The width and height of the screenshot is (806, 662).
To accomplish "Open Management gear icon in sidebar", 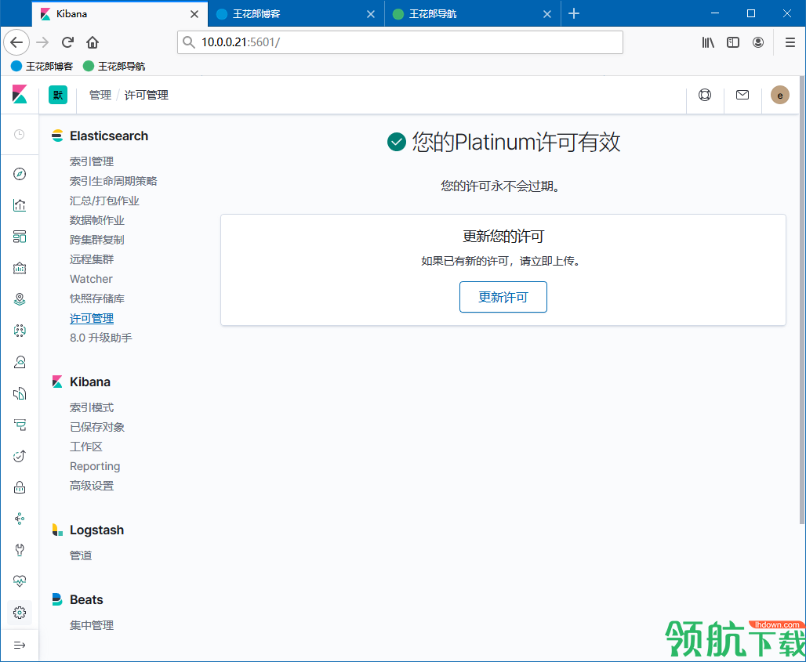I will 20,613.
